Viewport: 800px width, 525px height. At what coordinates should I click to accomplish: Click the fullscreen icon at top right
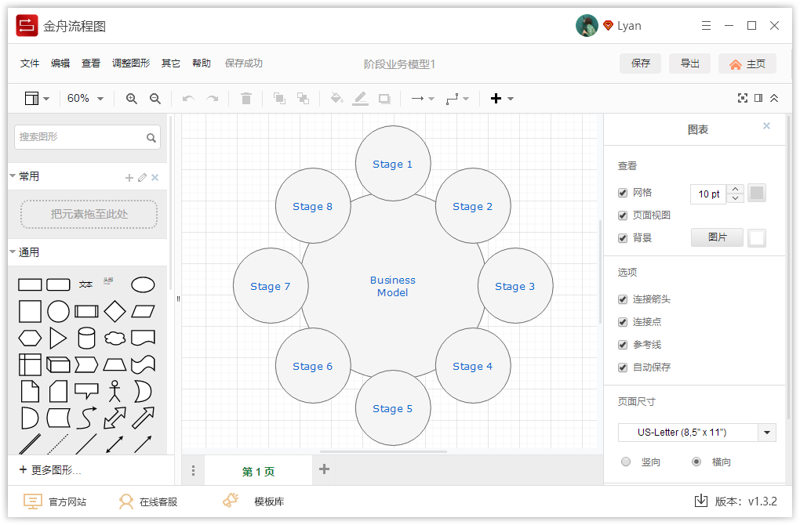click(x=743, y=98)
